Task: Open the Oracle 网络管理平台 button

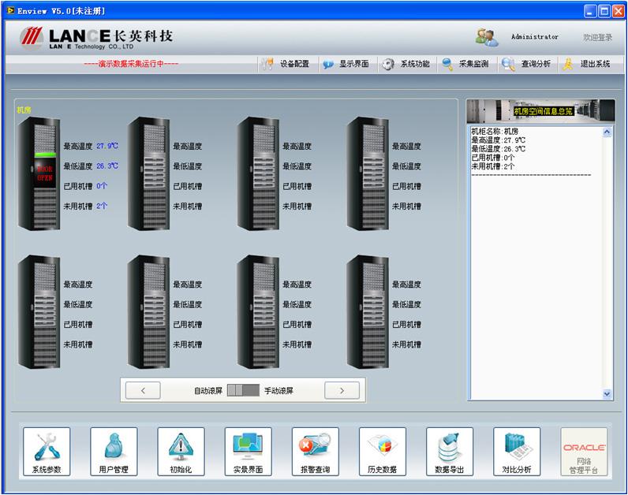Action: (584, 452)
